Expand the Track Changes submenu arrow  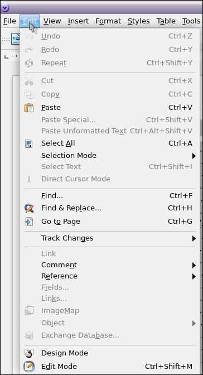pos(194,238)
